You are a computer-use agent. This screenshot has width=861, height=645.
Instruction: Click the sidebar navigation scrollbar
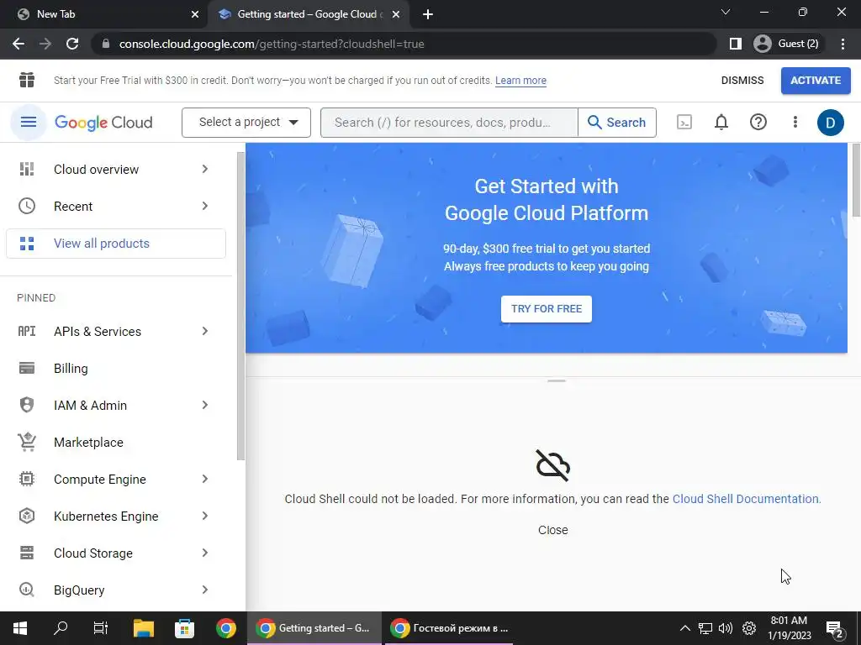tap(240, 306)
